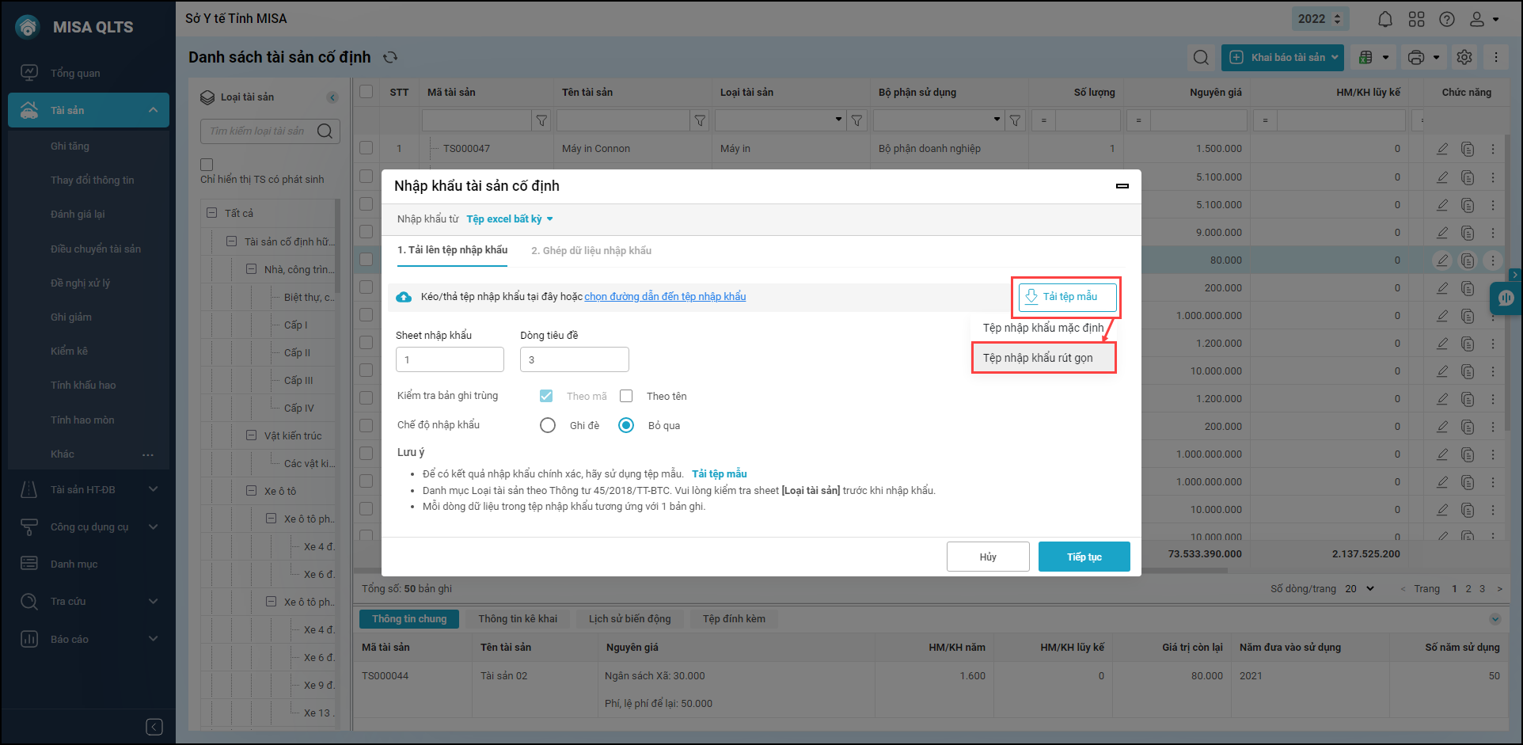Open the more dots next to Khác

148,454
